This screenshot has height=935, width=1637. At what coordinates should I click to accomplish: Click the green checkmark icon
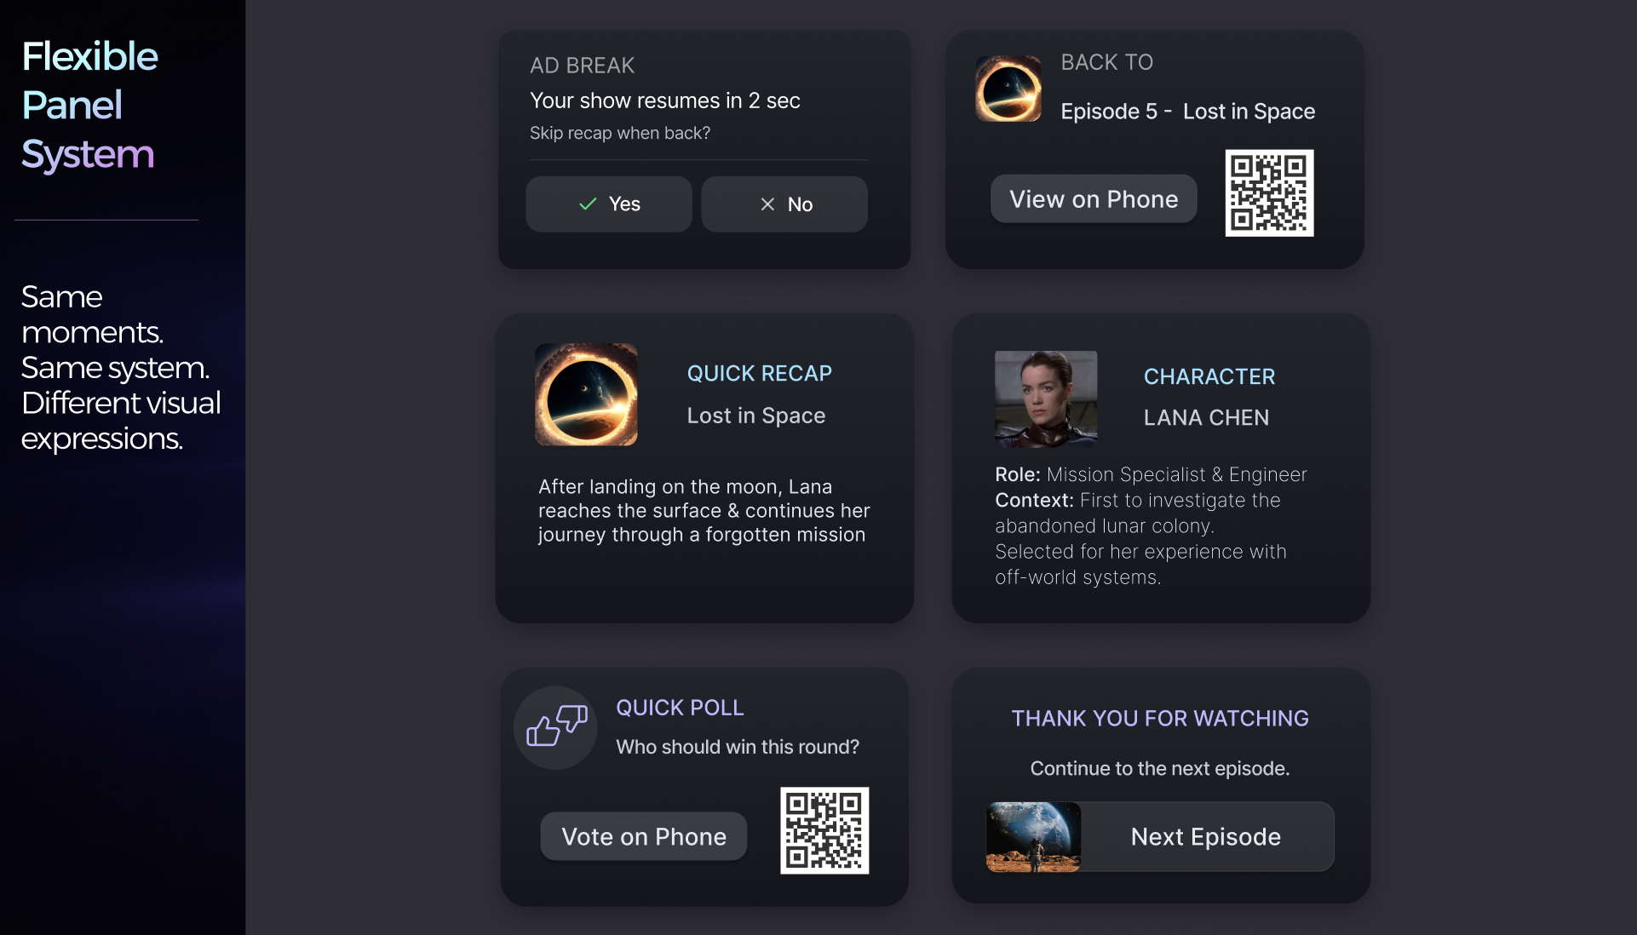pyautogui.click(x=588, y=204)
